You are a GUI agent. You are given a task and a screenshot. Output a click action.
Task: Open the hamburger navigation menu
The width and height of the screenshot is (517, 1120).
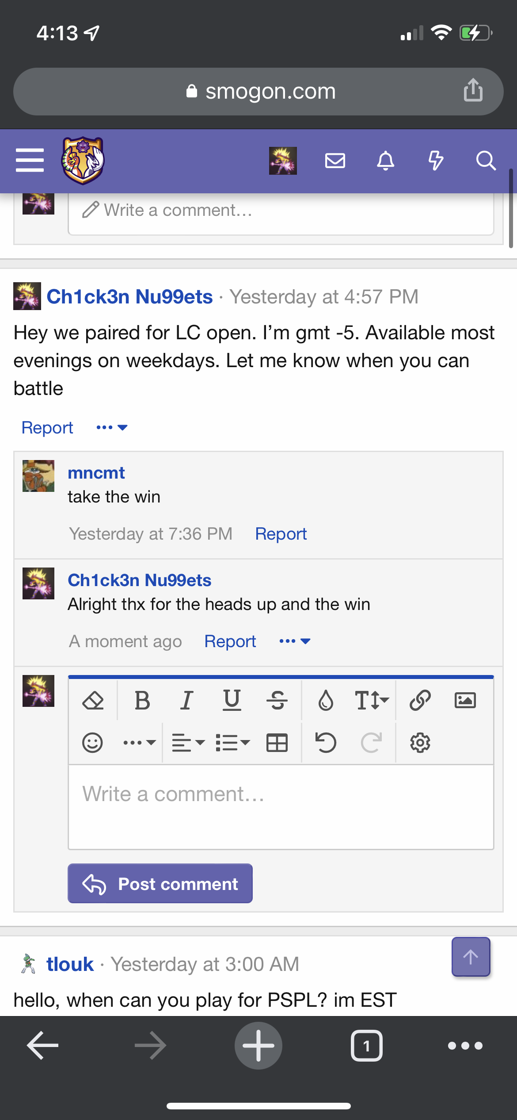coord(30,160)
